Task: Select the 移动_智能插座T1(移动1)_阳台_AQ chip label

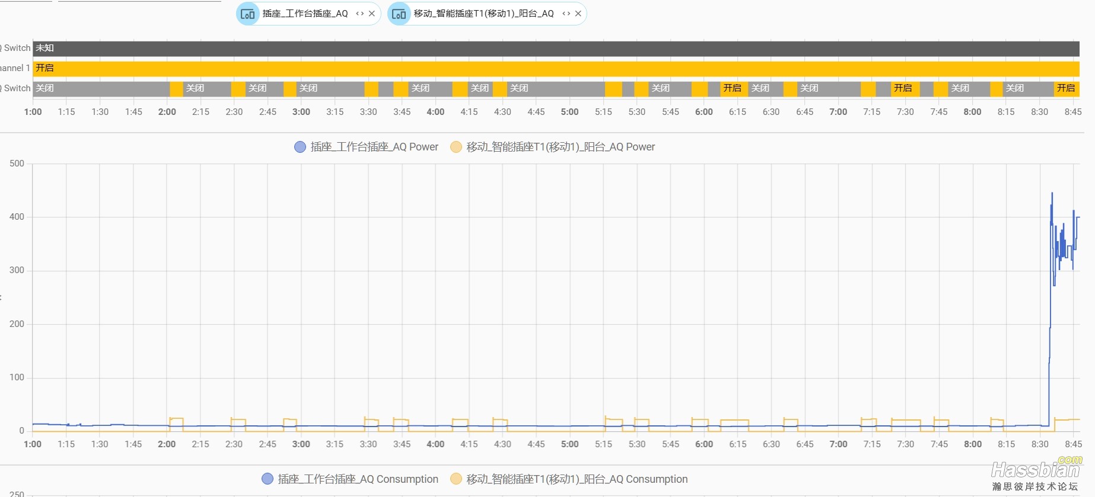Action: tap(483, 14)
